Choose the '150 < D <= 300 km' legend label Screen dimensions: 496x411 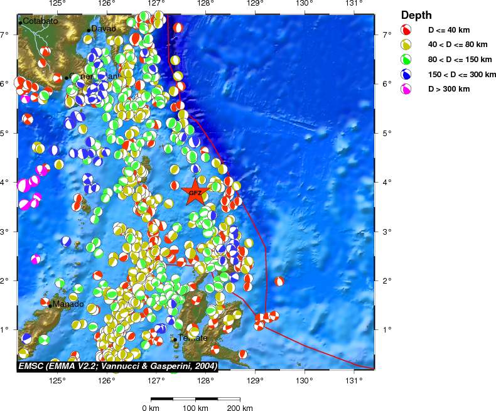click(462, 75)
